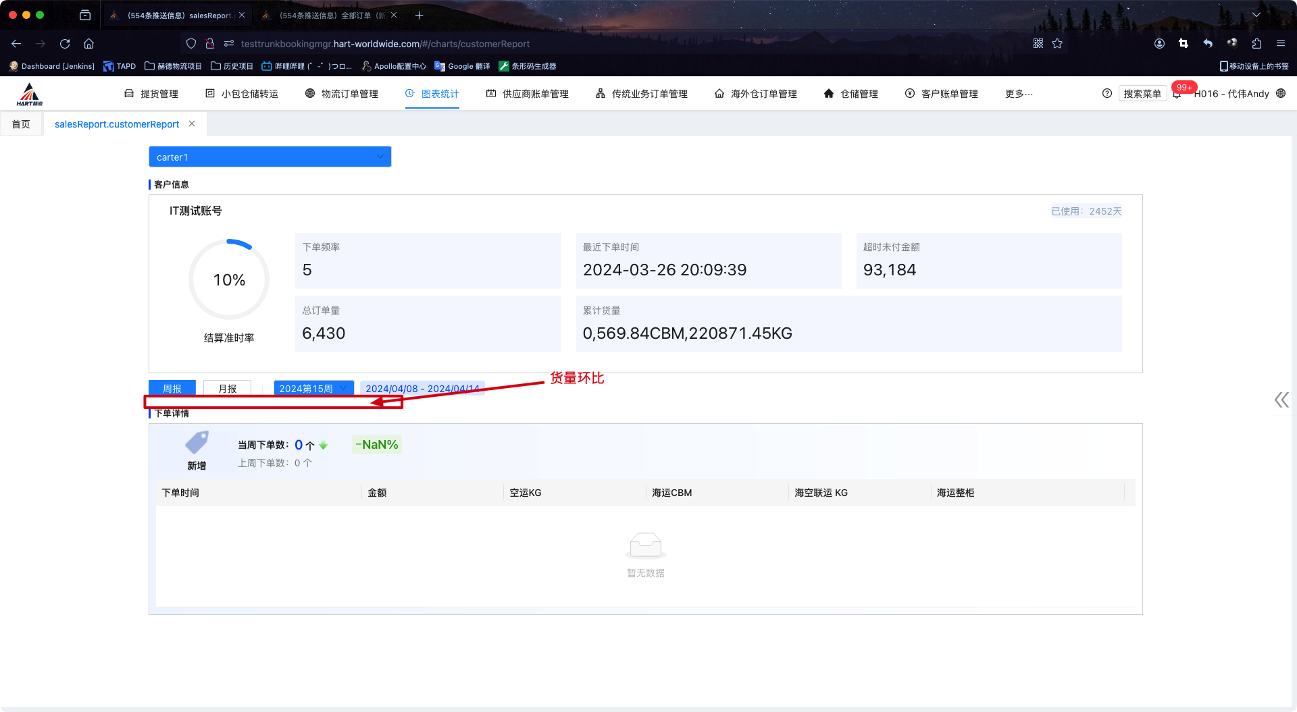1297x712 pixels.
Task: Expand the 2024第15周 week selector
Action: coord(313,389)
